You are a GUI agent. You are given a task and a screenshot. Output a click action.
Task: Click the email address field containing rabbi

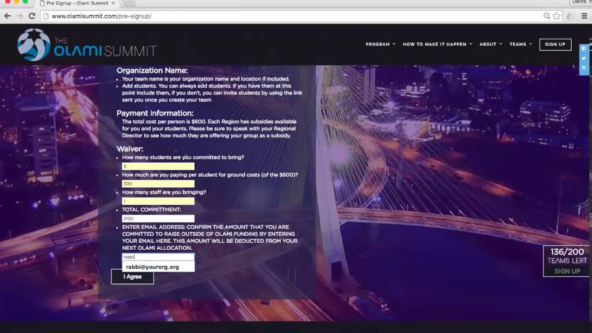[158, 257]
